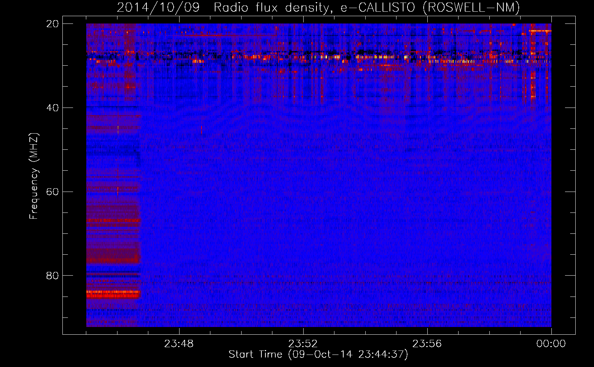Click the '20' frequency tick label
This screenshot has width=594, height=367.
(x=52, y=24)
